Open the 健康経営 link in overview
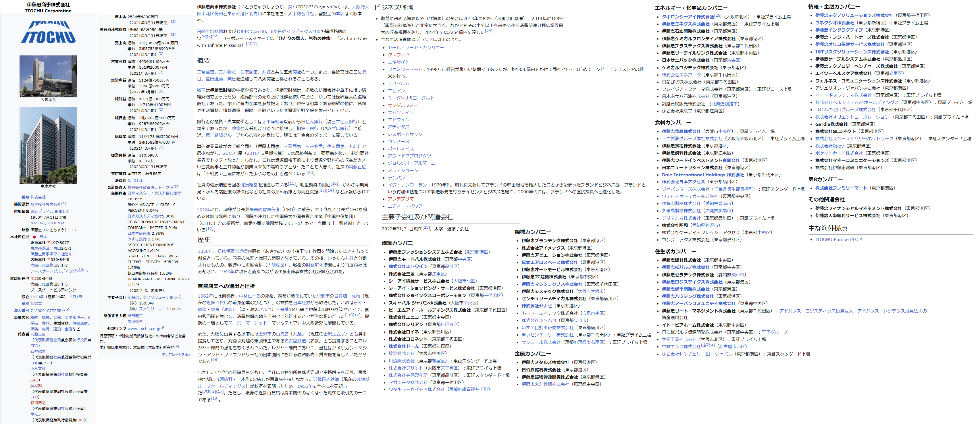 coord(249,185)
